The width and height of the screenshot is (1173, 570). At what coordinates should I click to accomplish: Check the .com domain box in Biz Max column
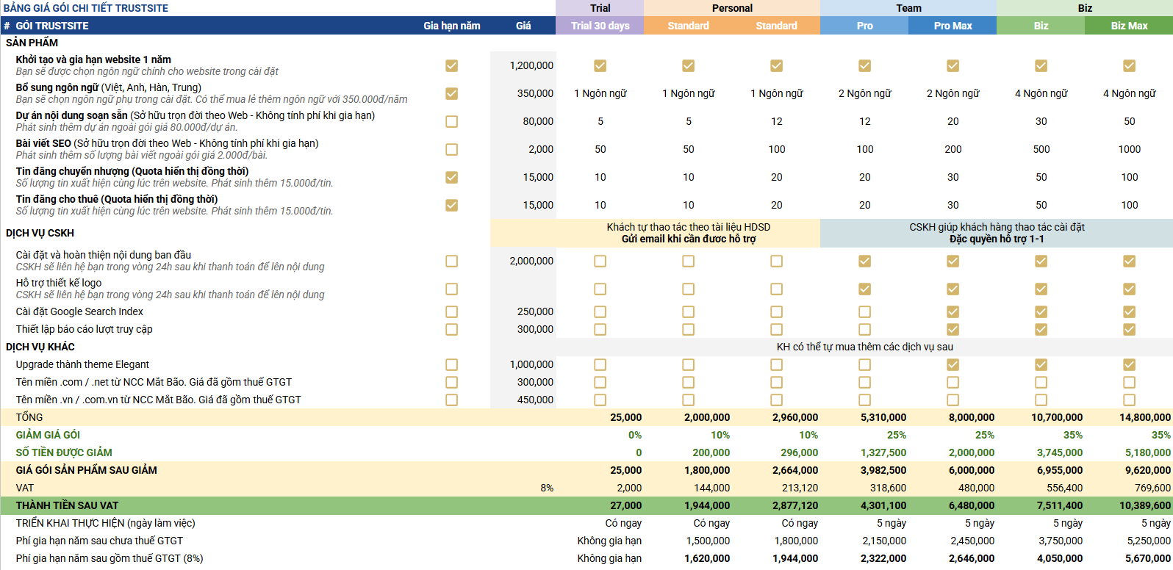tap(1129, 382)
